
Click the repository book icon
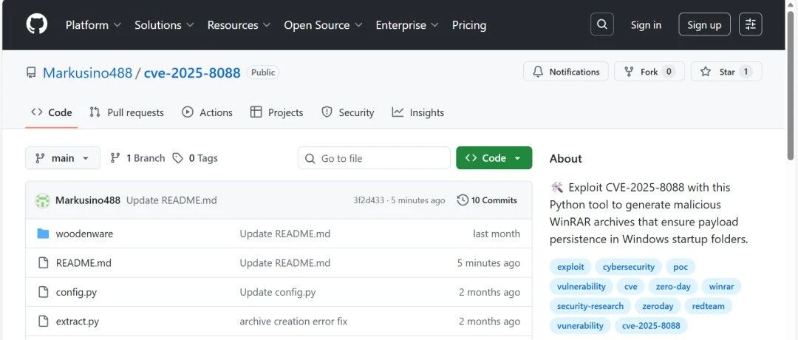tap(31, 72)
